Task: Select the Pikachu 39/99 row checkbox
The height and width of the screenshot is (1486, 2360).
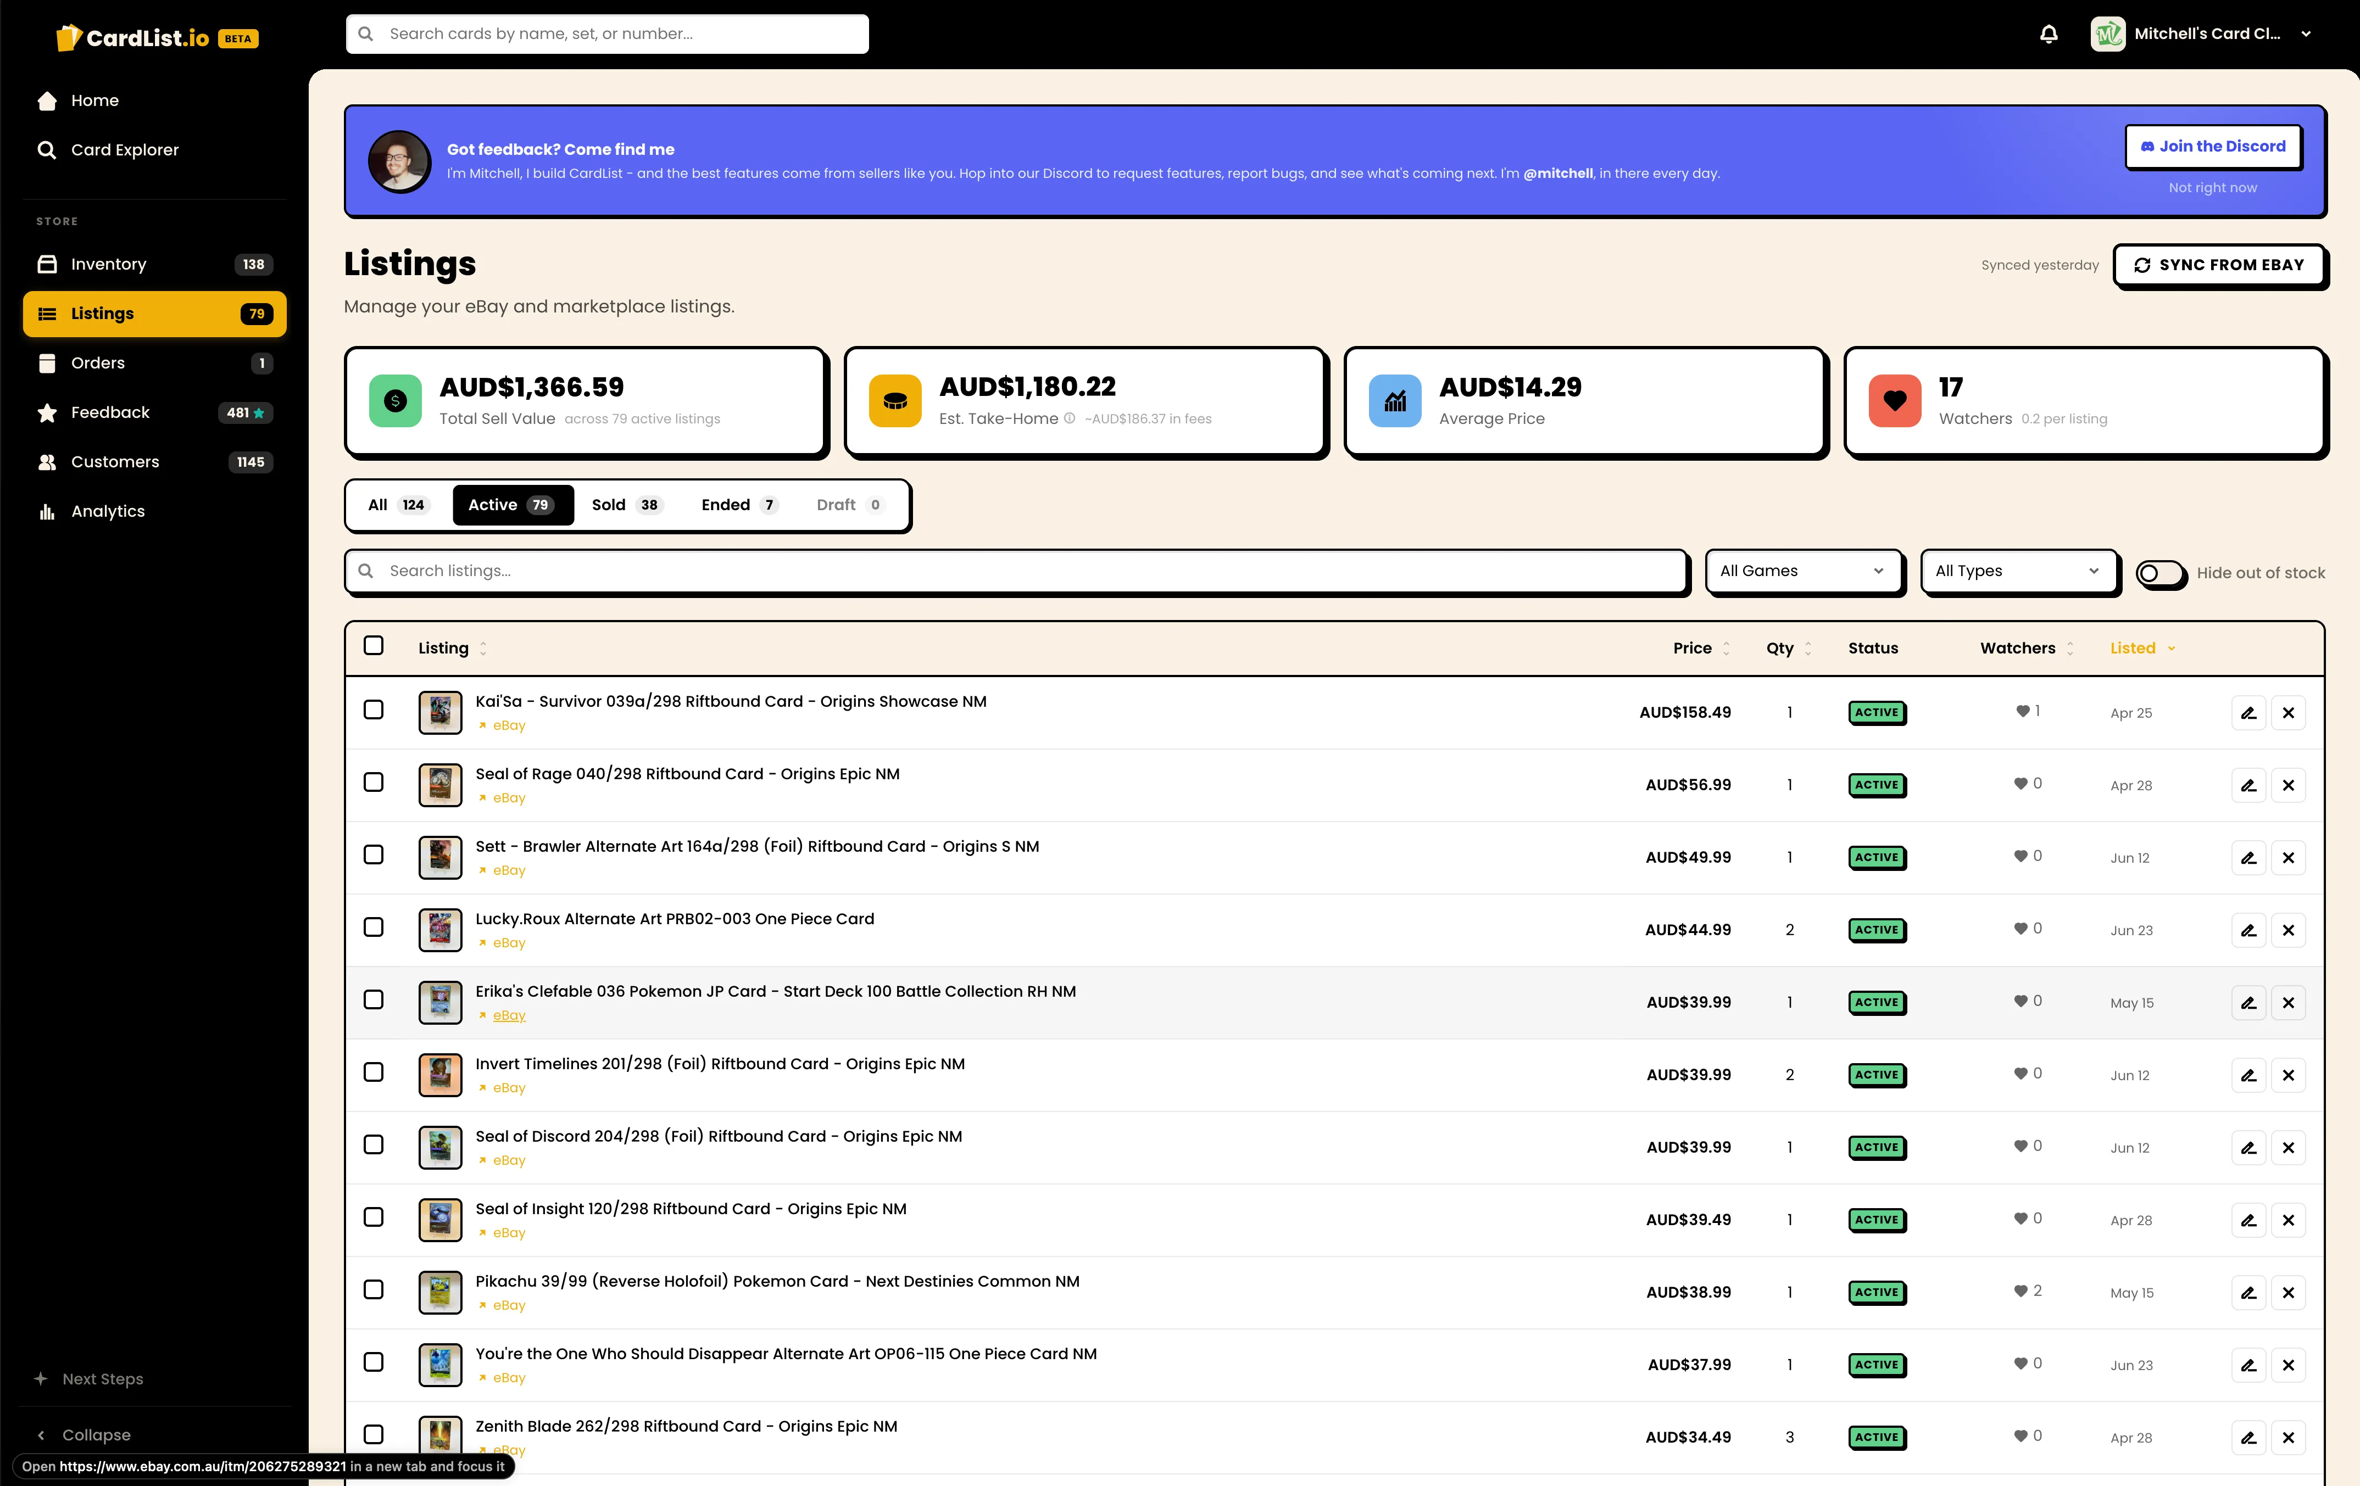Action: [374, 1289]
